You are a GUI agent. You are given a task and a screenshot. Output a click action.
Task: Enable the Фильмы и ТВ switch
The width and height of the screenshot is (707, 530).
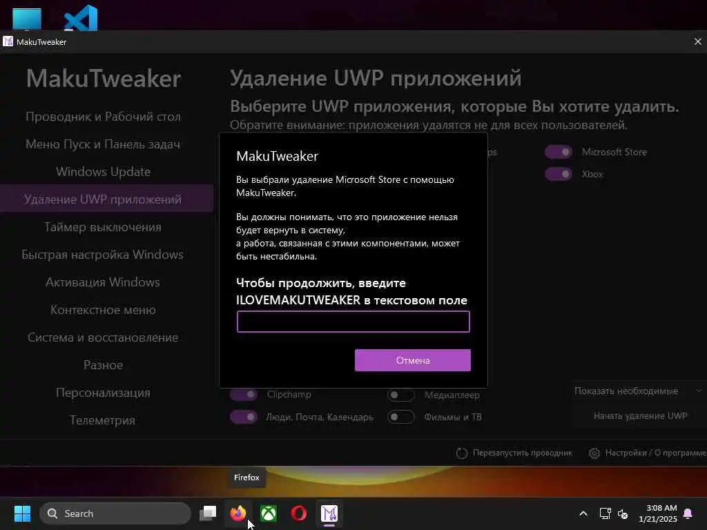(x=401, y=417)
